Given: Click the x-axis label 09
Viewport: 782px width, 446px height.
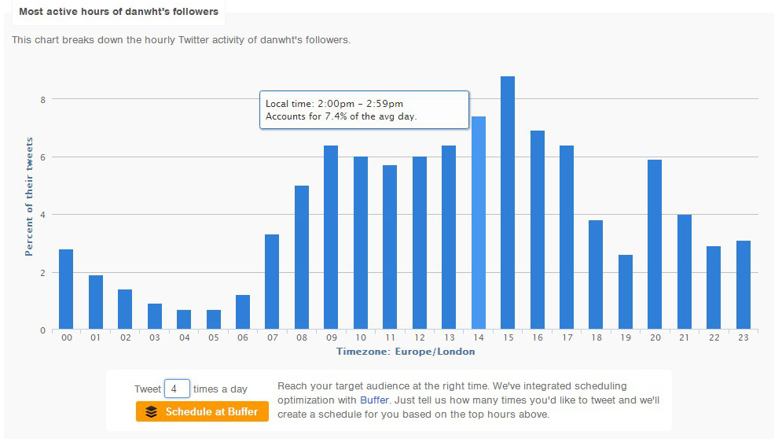Looking at the screenshot, I should tap(331, 337).
